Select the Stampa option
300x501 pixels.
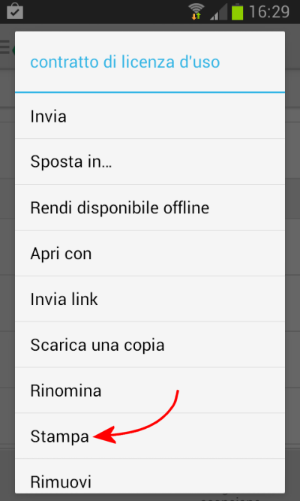click(x=150, y=436)
